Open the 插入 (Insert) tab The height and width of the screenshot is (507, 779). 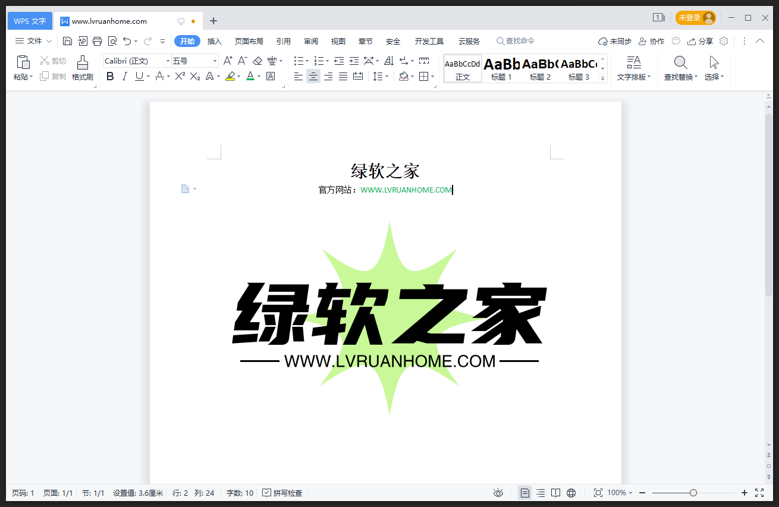pos(215,41)
